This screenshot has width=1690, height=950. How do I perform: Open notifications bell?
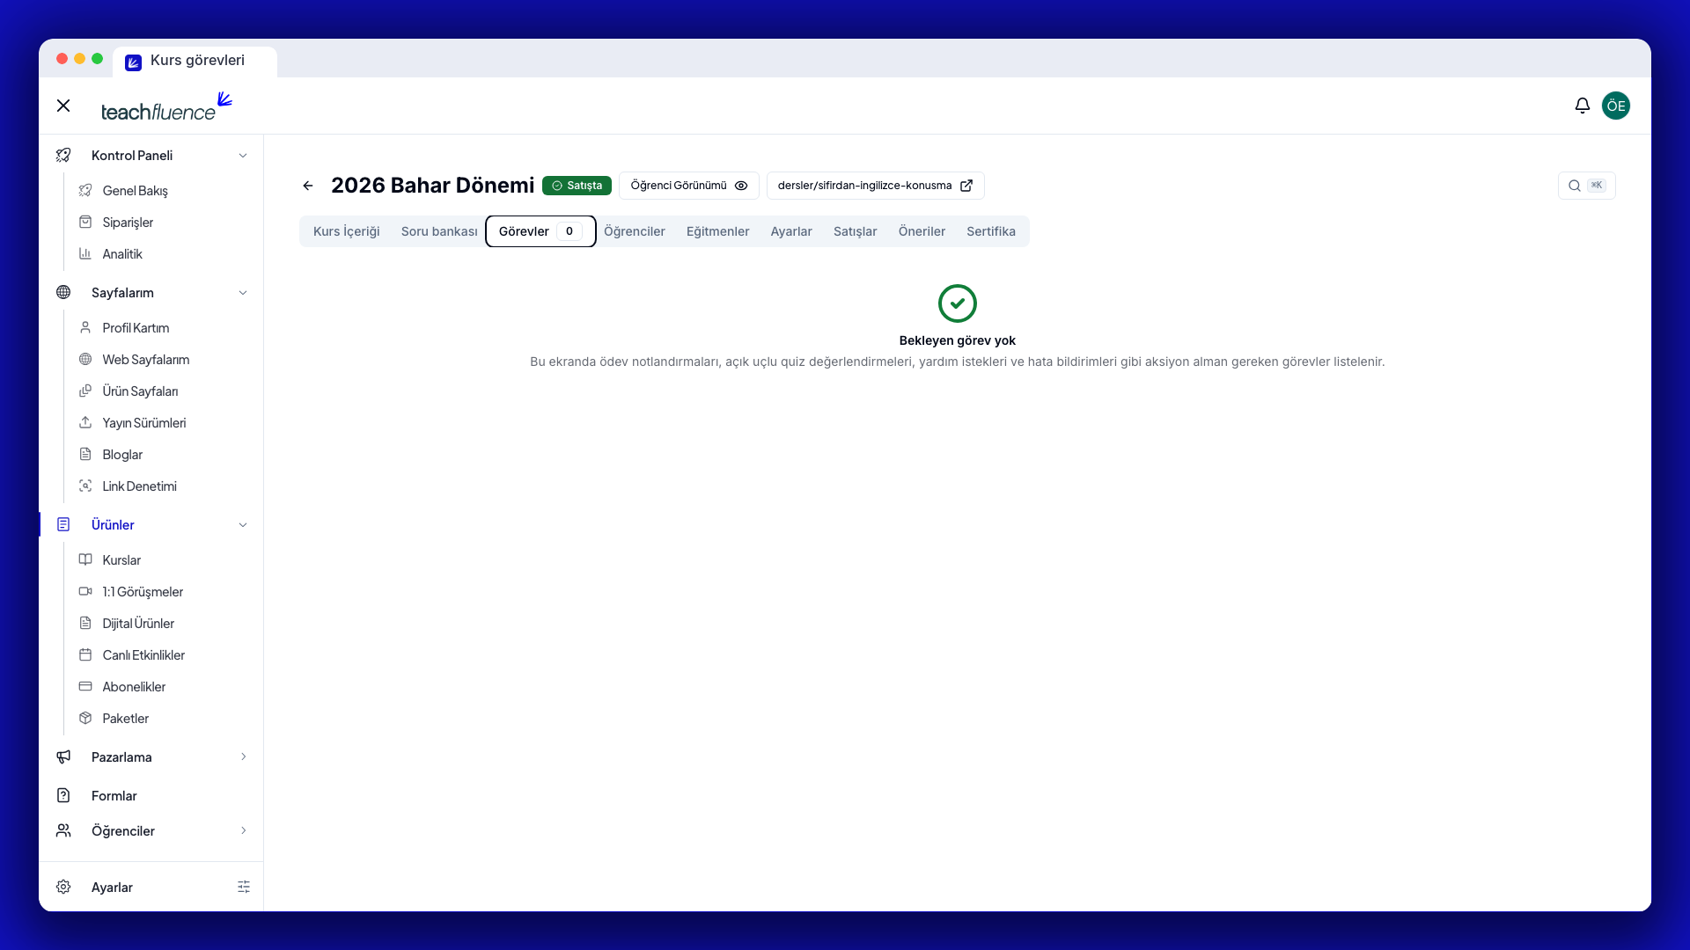(x=1582, y=106)
